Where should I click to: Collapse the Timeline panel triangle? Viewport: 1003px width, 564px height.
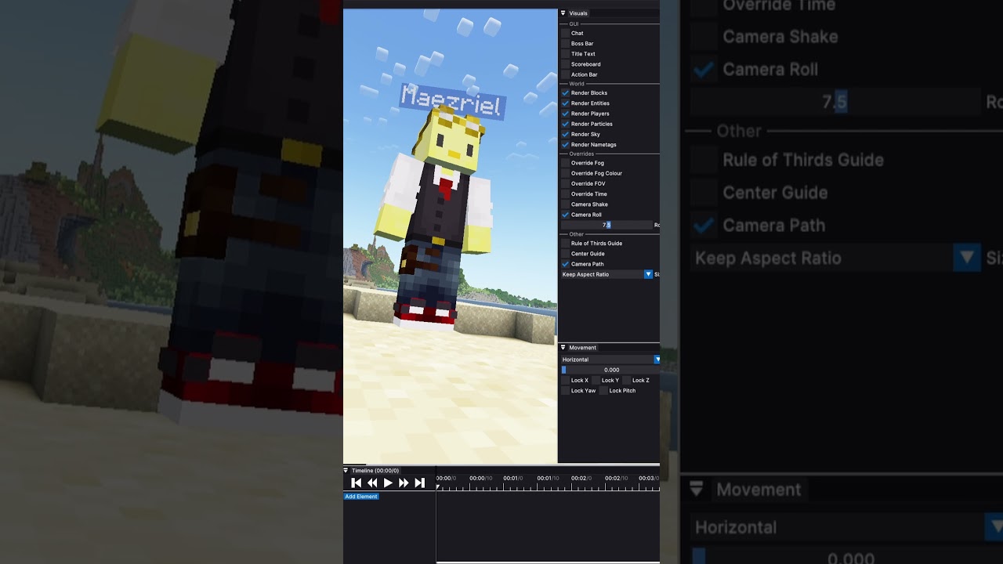[346, 471]
